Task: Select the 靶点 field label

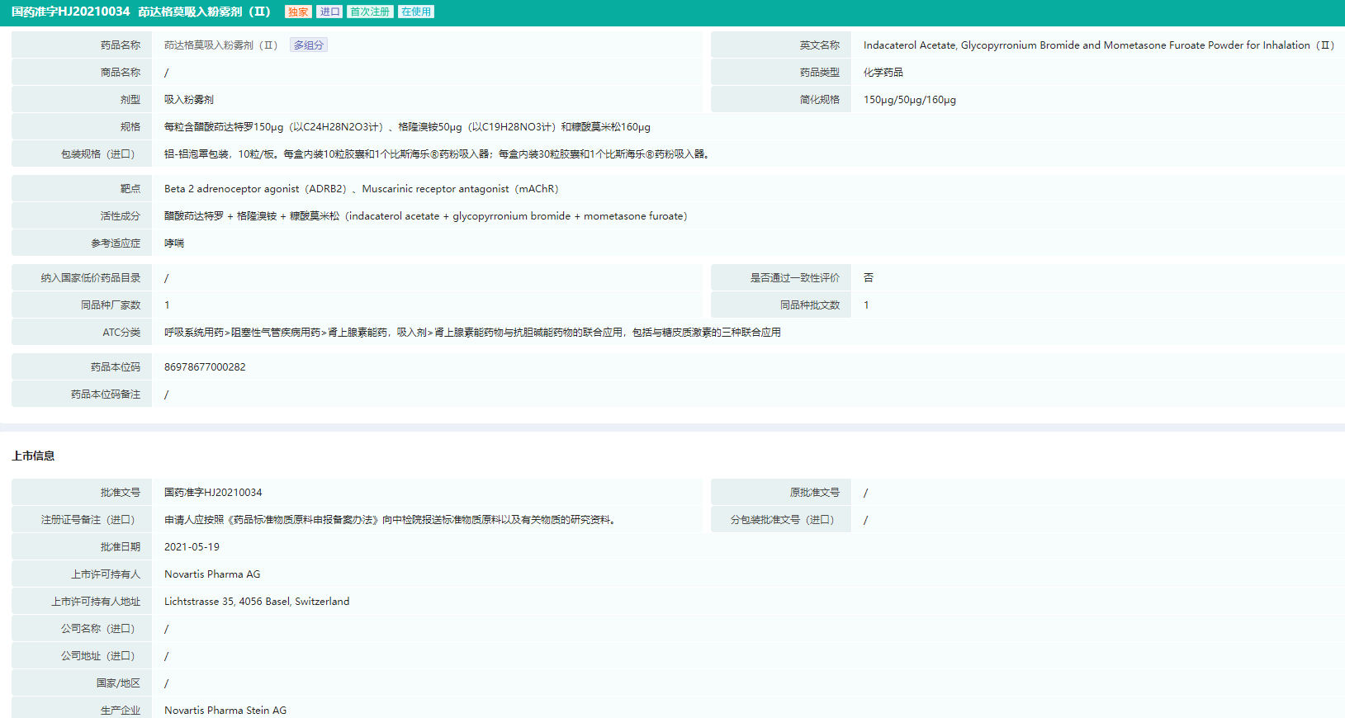Action: (x=130, y=189)
